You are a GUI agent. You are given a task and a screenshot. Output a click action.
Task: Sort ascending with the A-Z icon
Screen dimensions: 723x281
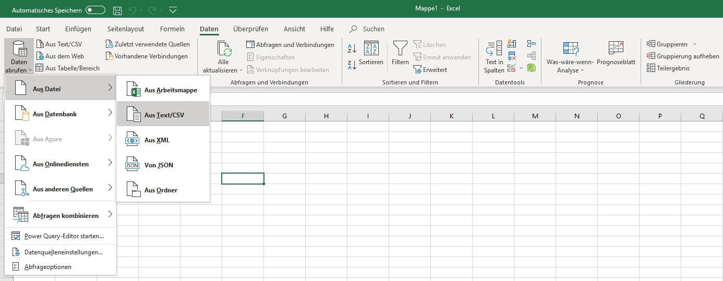(x=352, y=48)
